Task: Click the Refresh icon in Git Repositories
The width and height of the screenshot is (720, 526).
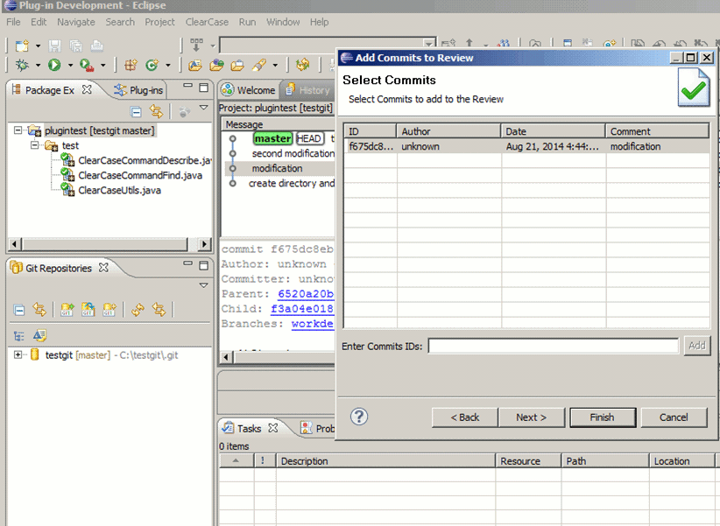Action: 138,309
